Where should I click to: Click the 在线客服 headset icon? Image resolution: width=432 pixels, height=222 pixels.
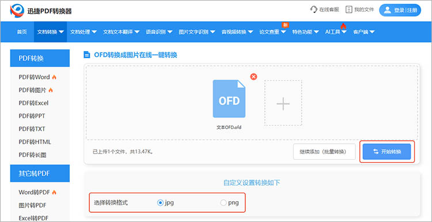pyautogui.click(x=313, y=10)
